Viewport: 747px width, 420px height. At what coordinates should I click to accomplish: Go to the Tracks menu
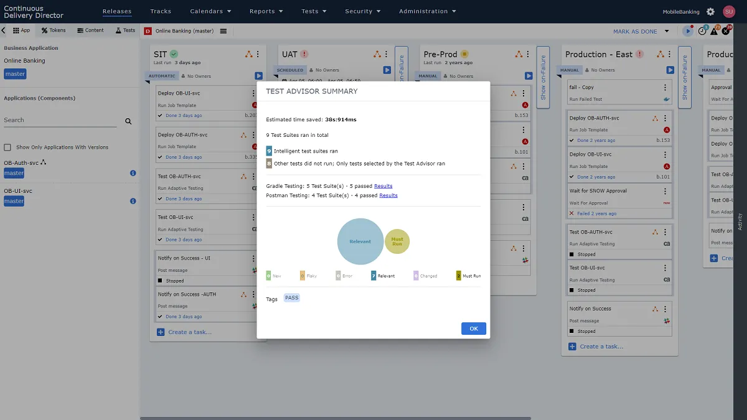pos(161,11)
